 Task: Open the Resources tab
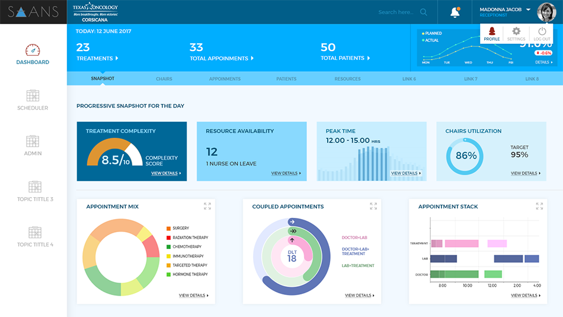pos(347,78)
